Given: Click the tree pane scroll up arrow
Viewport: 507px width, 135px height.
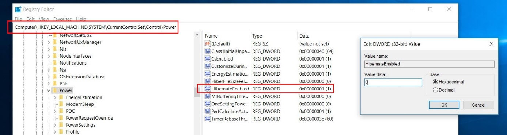Looking at the screenshot, I should click(x=197, y=35).
